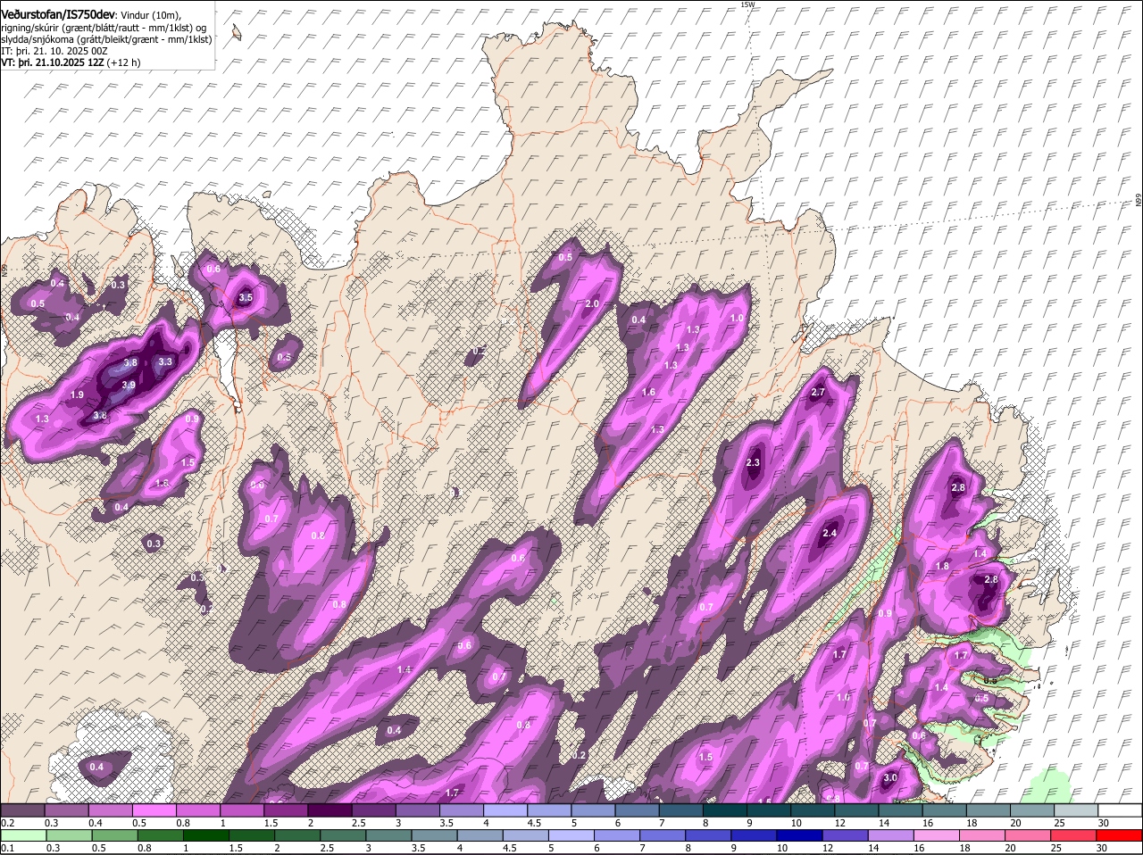Viewport: 1143px width, 855px height.
Task: Select the pale mint swatch starting at 0.1
Action: (22, 835)
